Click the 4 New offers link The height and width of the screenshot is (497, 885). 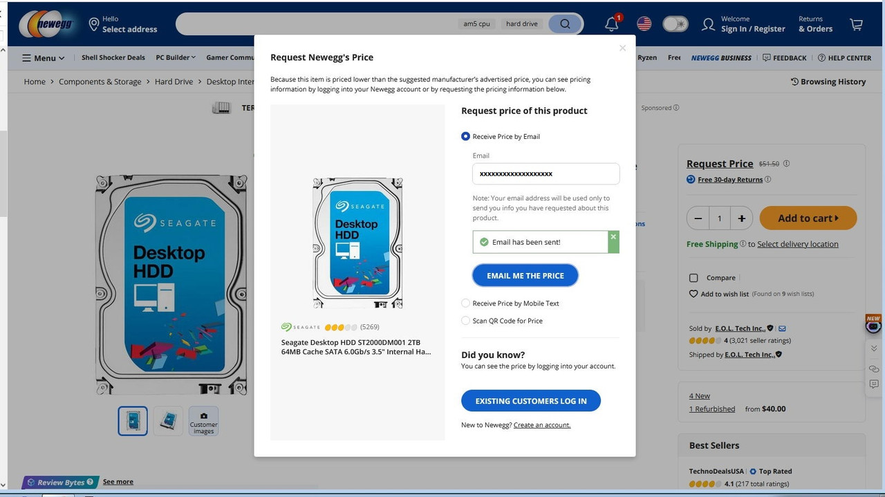700,396
